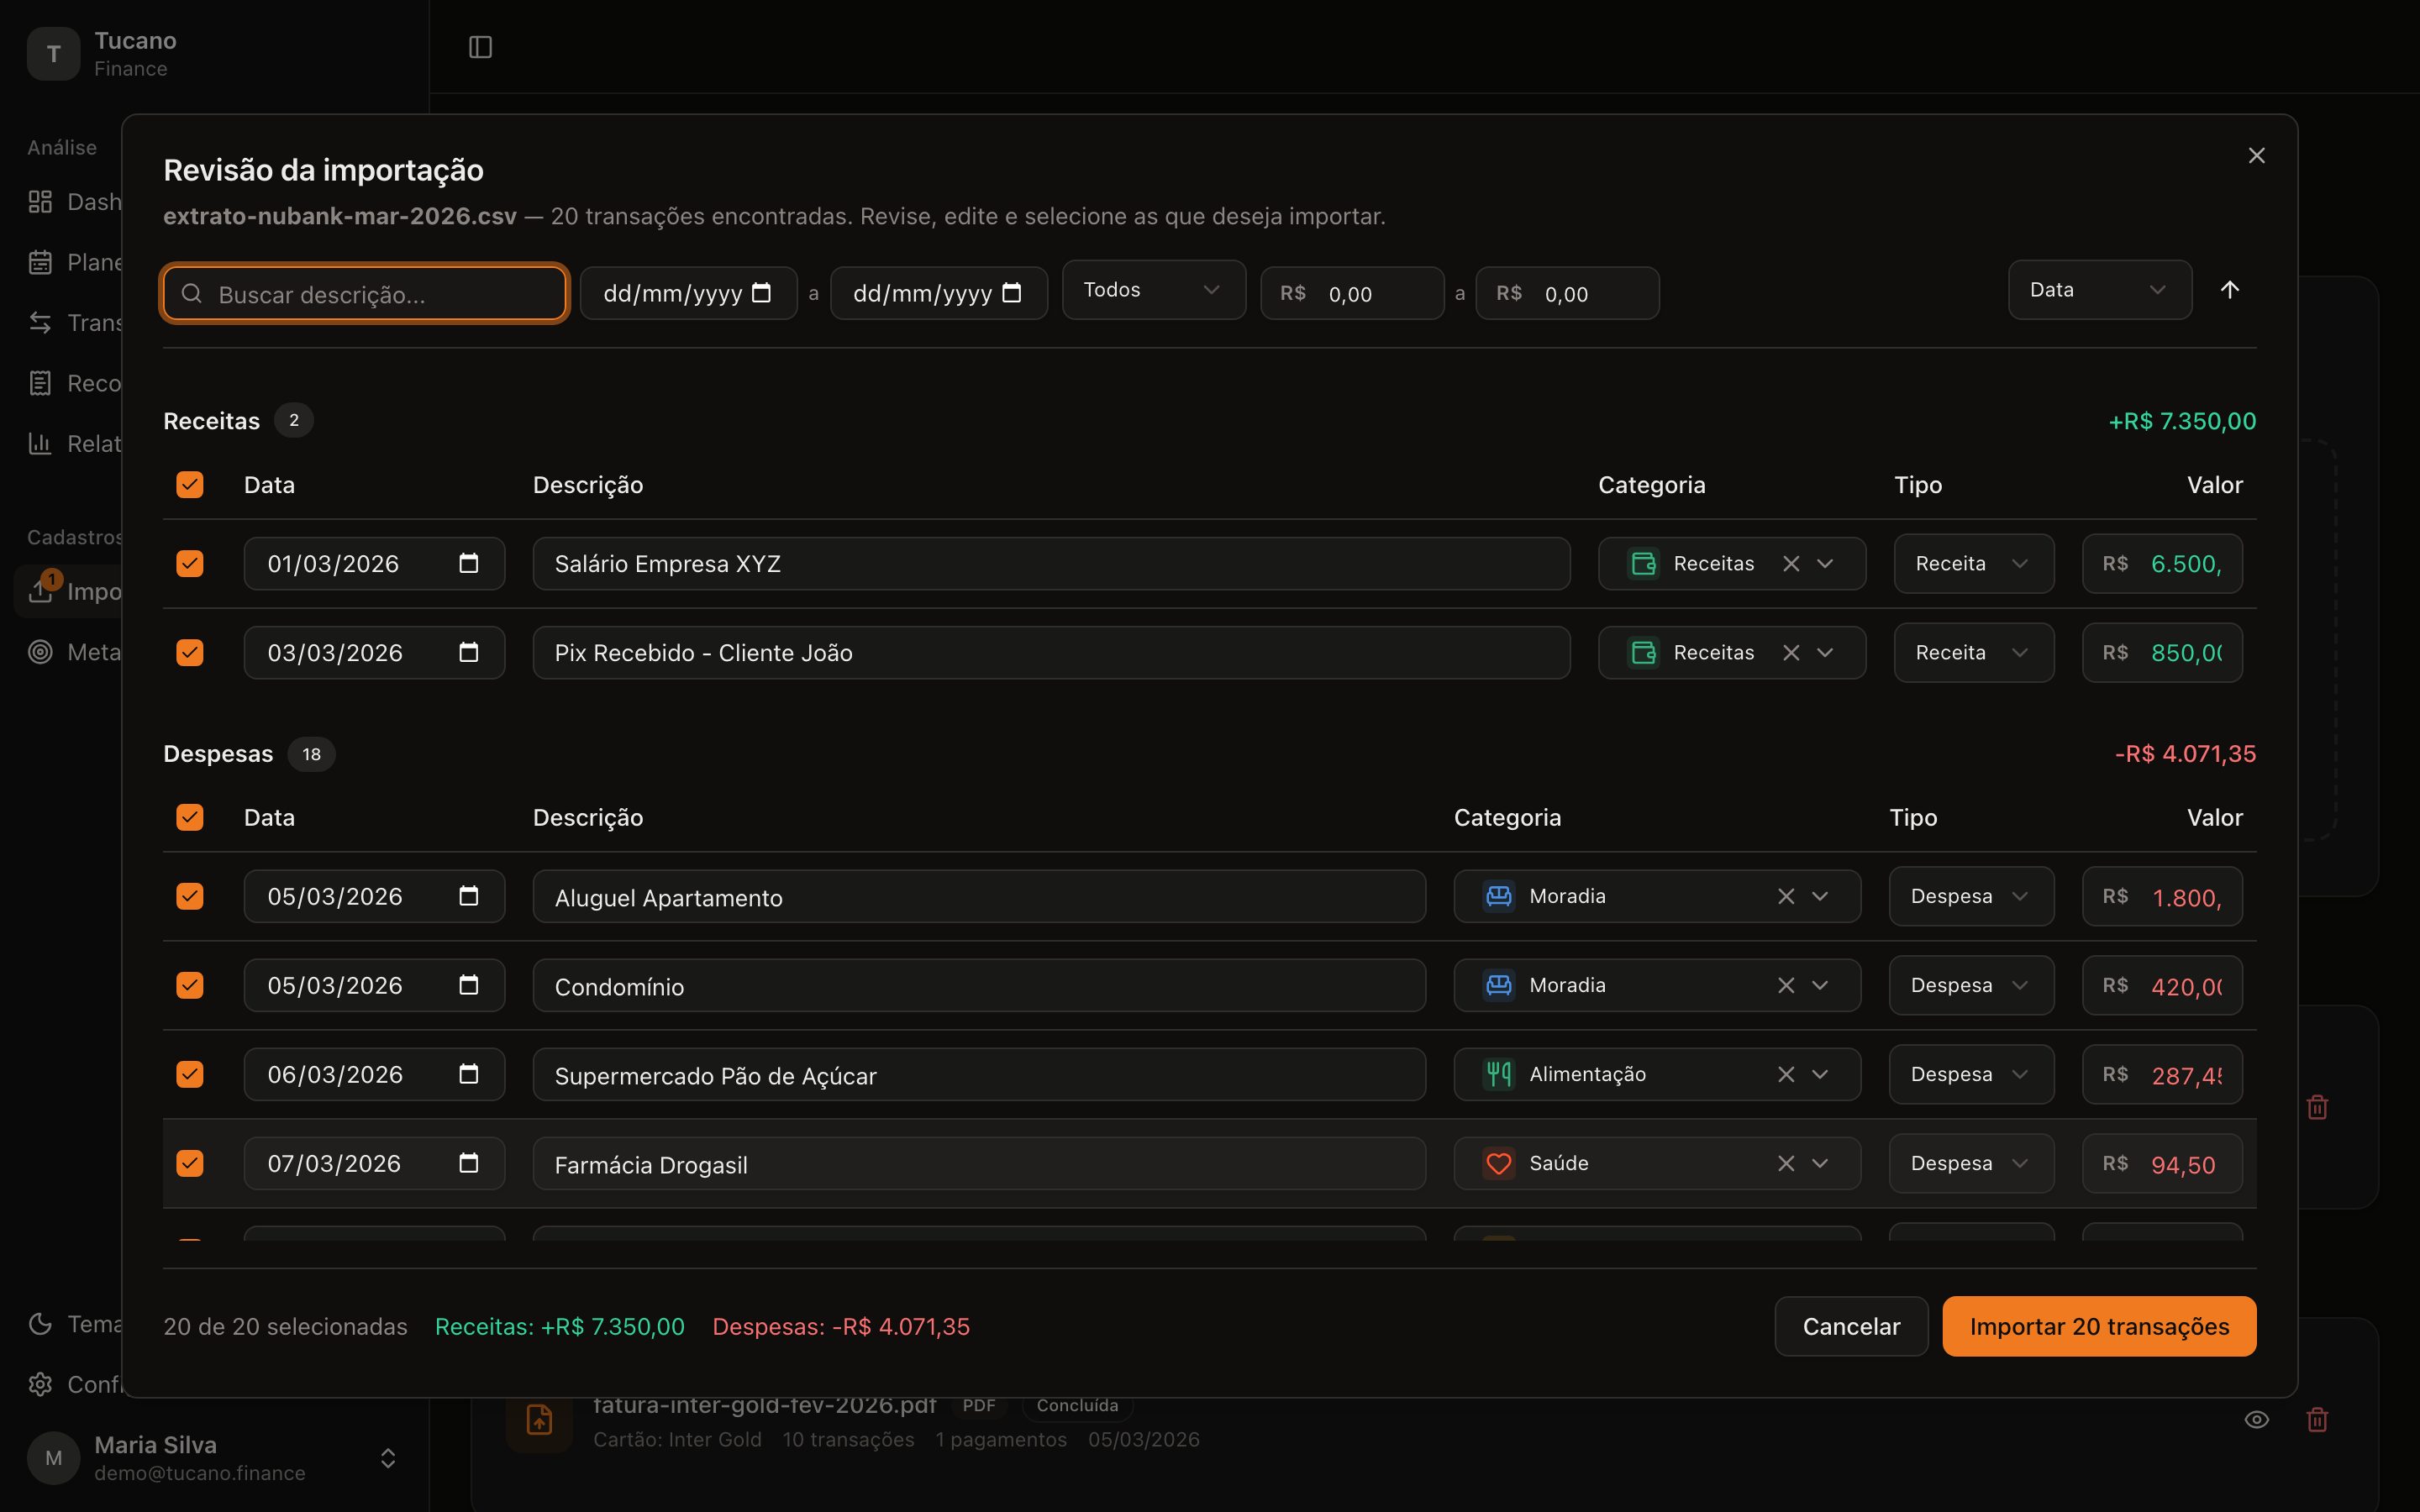
Task: Click Importar 20 transações button
Action: (x=2099, y=1326)
